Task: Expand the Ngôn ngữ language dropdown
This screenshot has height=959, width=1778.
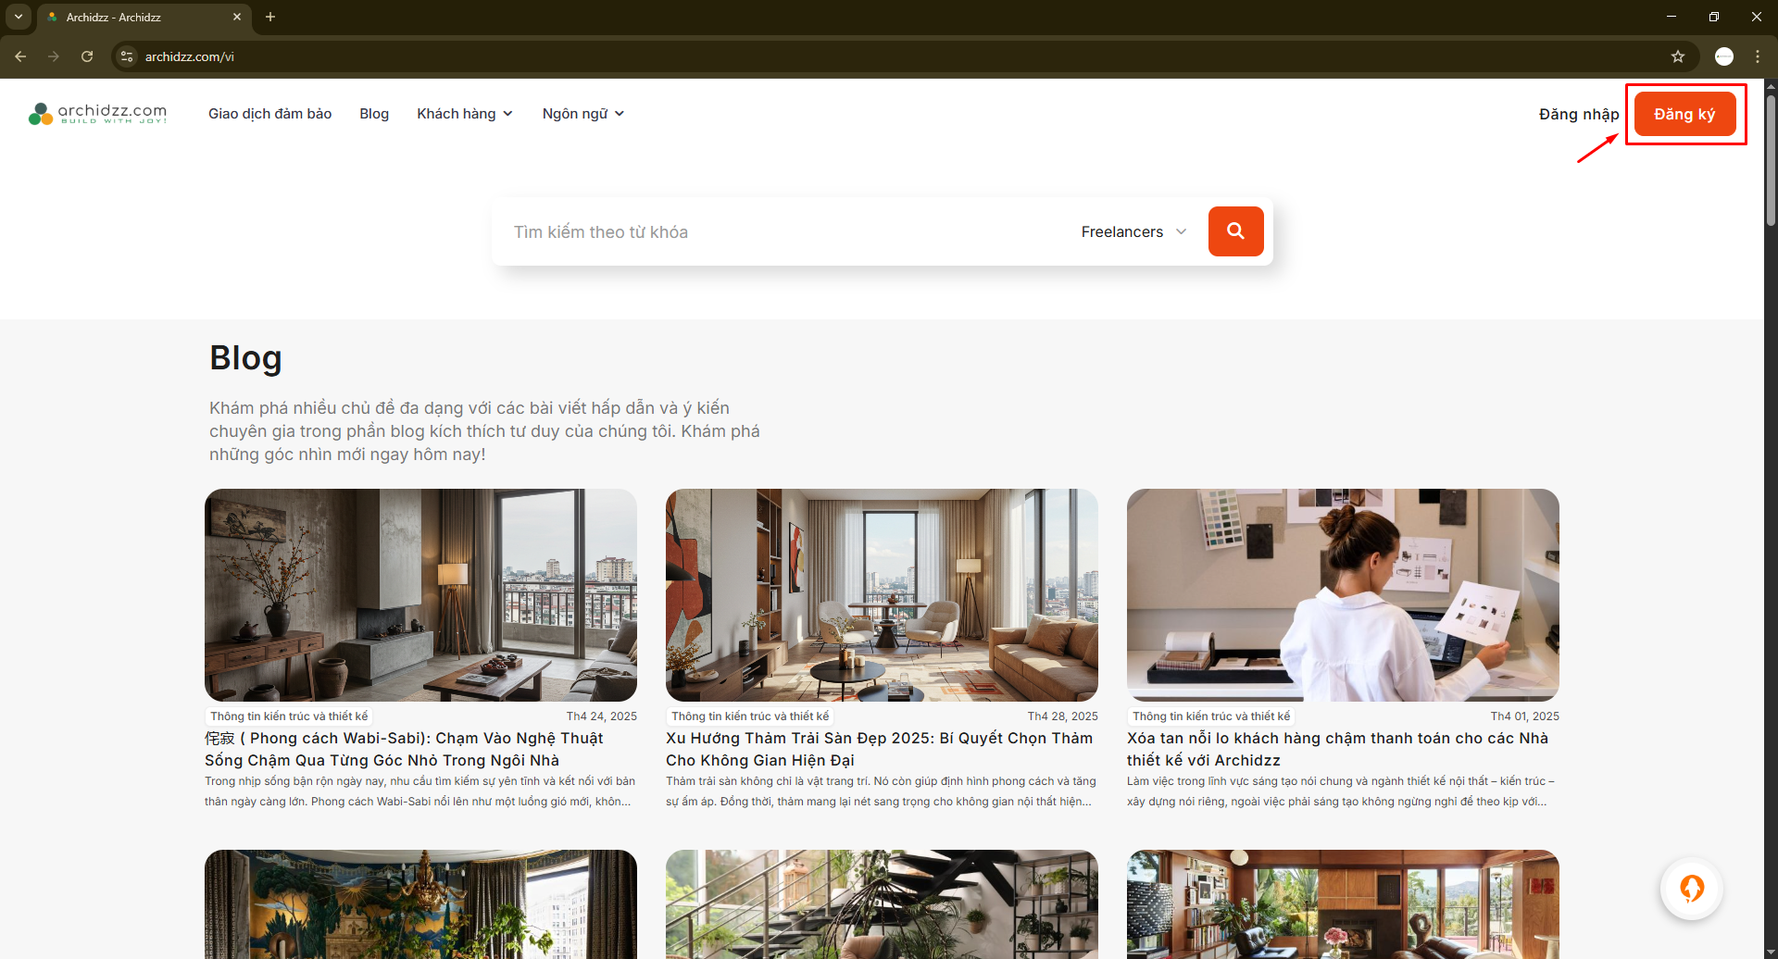Action: [582, 114]
